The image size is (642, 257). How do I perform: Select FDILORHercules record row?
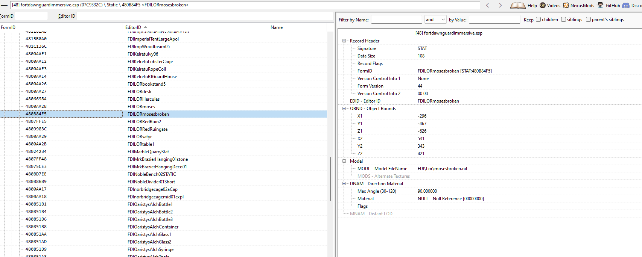coord(163,99)
